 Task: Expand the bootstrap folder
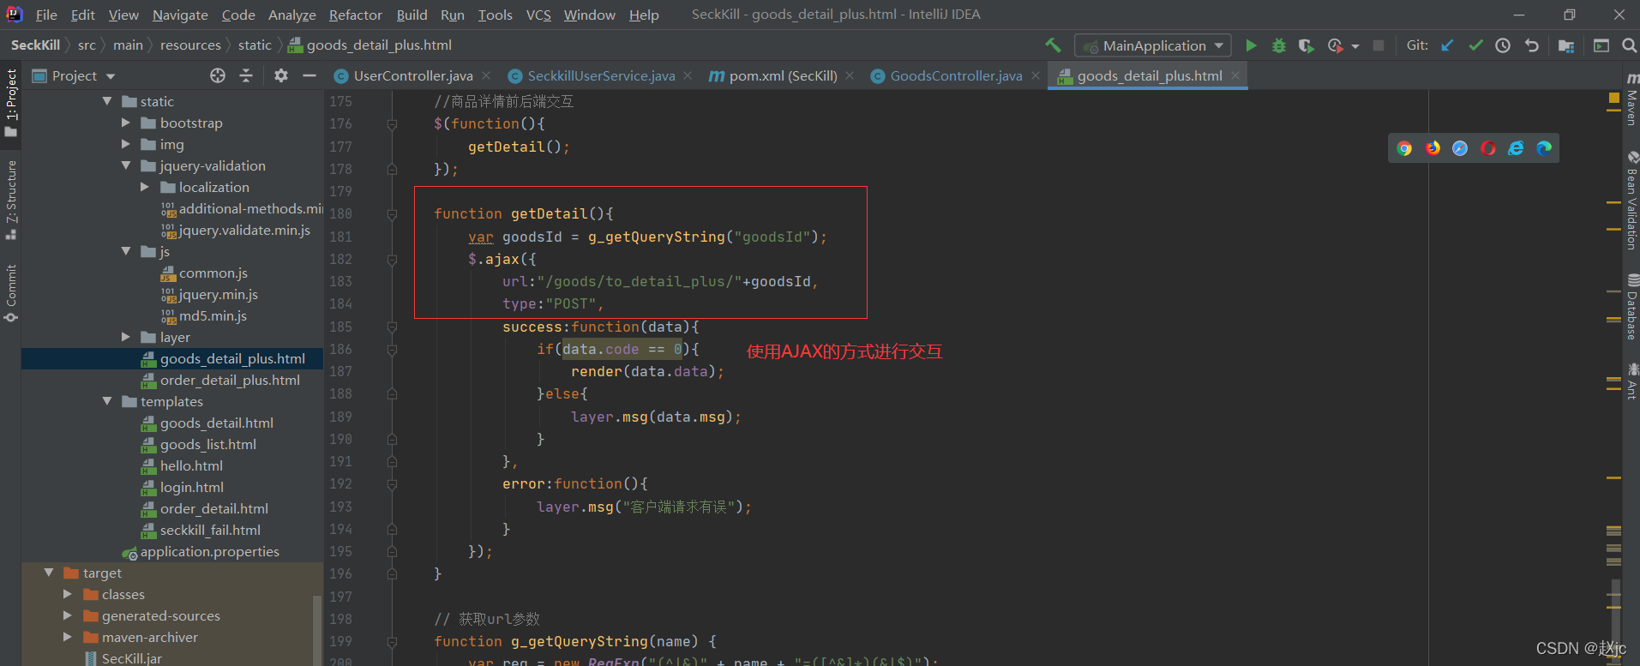point(126,123)
